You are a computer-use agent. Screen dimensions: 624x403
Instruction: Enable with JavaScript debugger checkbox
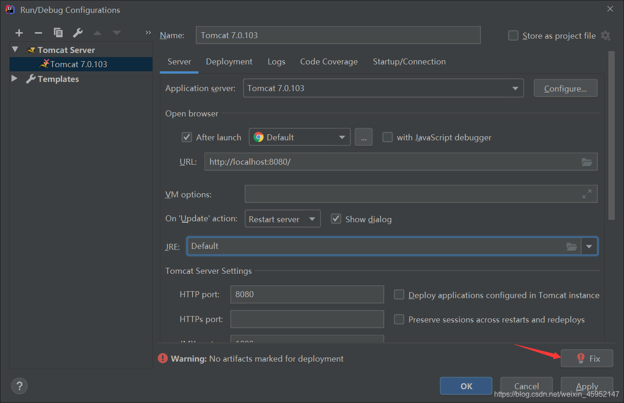point(388,137)
